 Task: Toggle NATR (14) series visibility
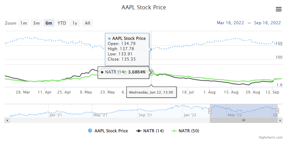pos(150,131)
